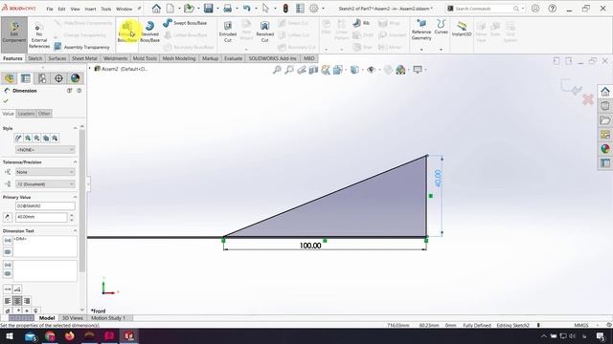Click Assembly Transparency option
Image resolution: width=613 pixels, height=344 pixels.
pos(81,47)
